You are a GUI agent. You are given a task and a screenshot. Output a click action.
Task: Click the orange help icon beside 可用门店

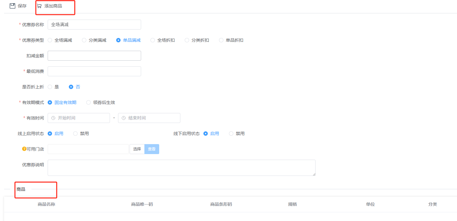click(24, 149)
